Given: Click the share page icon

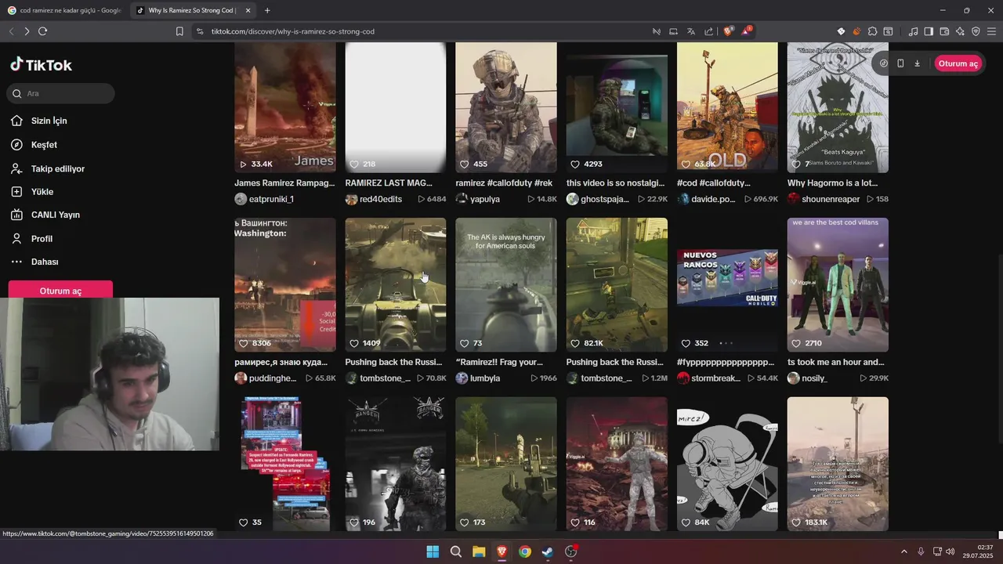Looking at the screenshot, I should click(708, 31).
